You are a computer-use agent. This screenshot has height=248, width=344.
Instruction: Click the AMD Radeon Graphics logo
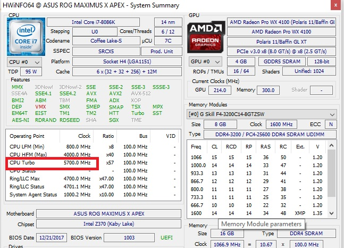206,37
